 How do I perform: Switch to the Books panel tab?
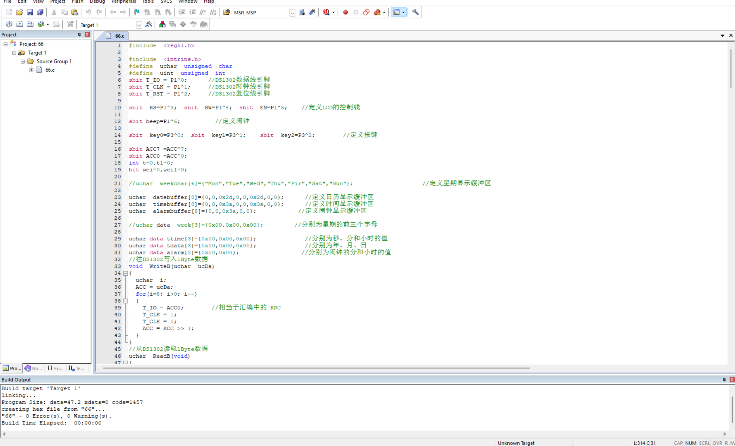point(33,368)
